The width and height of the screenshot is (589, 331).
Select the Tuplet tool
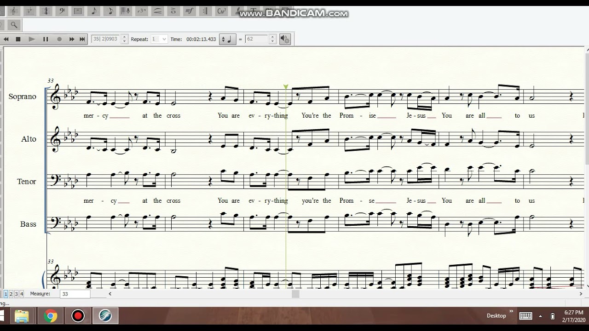pyautogui.click(x=141, y=11)
